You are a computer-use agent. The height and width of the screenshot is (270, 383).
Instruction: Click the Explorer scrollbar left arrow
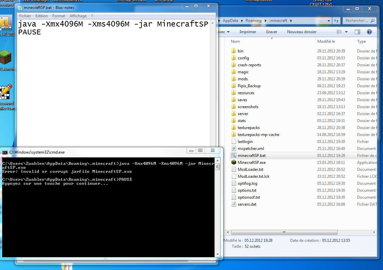pyautogui.click(x=228, y=232)
